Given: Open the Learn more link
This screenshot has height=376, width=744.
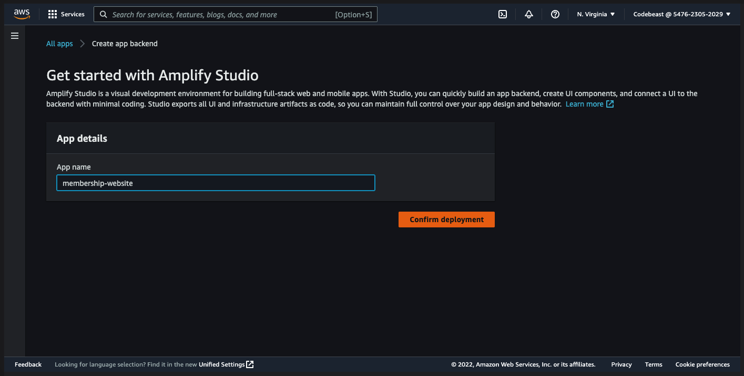Looking at the screenshot, I should [x=589, y=104].
